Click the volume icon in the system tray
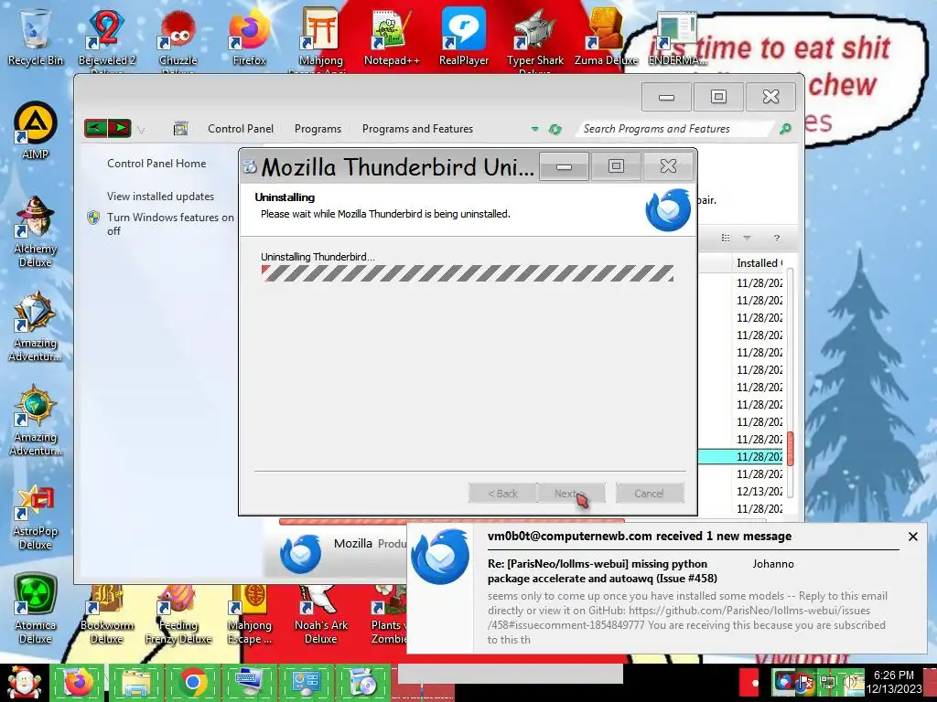This screenshot has height=702, width=937. click(849, 682)
